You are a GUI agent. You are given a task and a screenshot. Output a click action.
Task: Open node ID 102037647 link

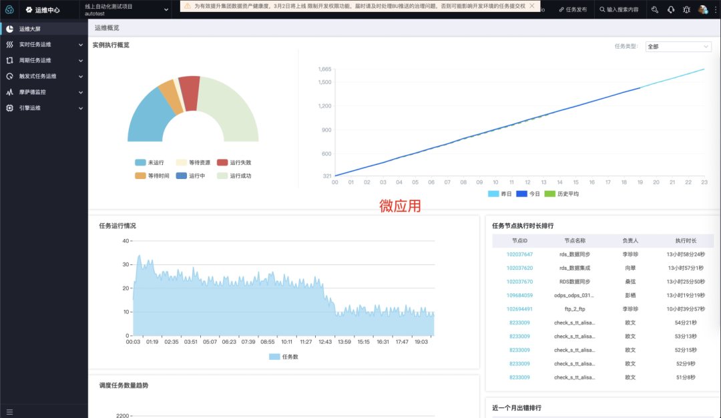point(519,254)
